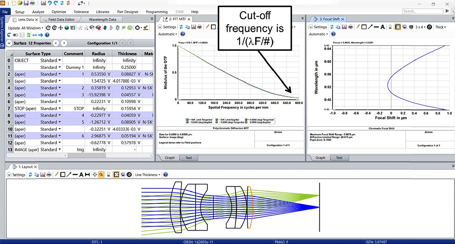Click the Text tab under Focal Shift graph

tap(339, 158)
